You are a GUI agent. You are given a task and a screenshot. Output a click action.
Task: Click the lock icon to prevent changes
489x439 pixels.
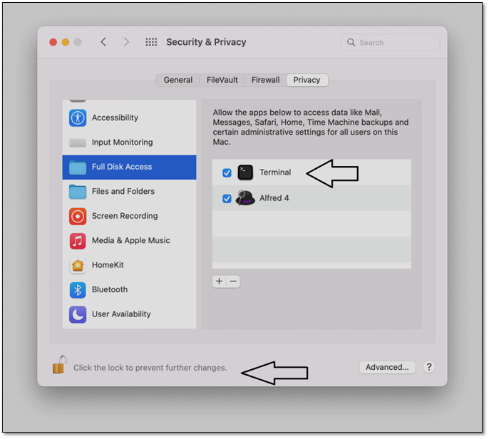click(x=59, y=365)
